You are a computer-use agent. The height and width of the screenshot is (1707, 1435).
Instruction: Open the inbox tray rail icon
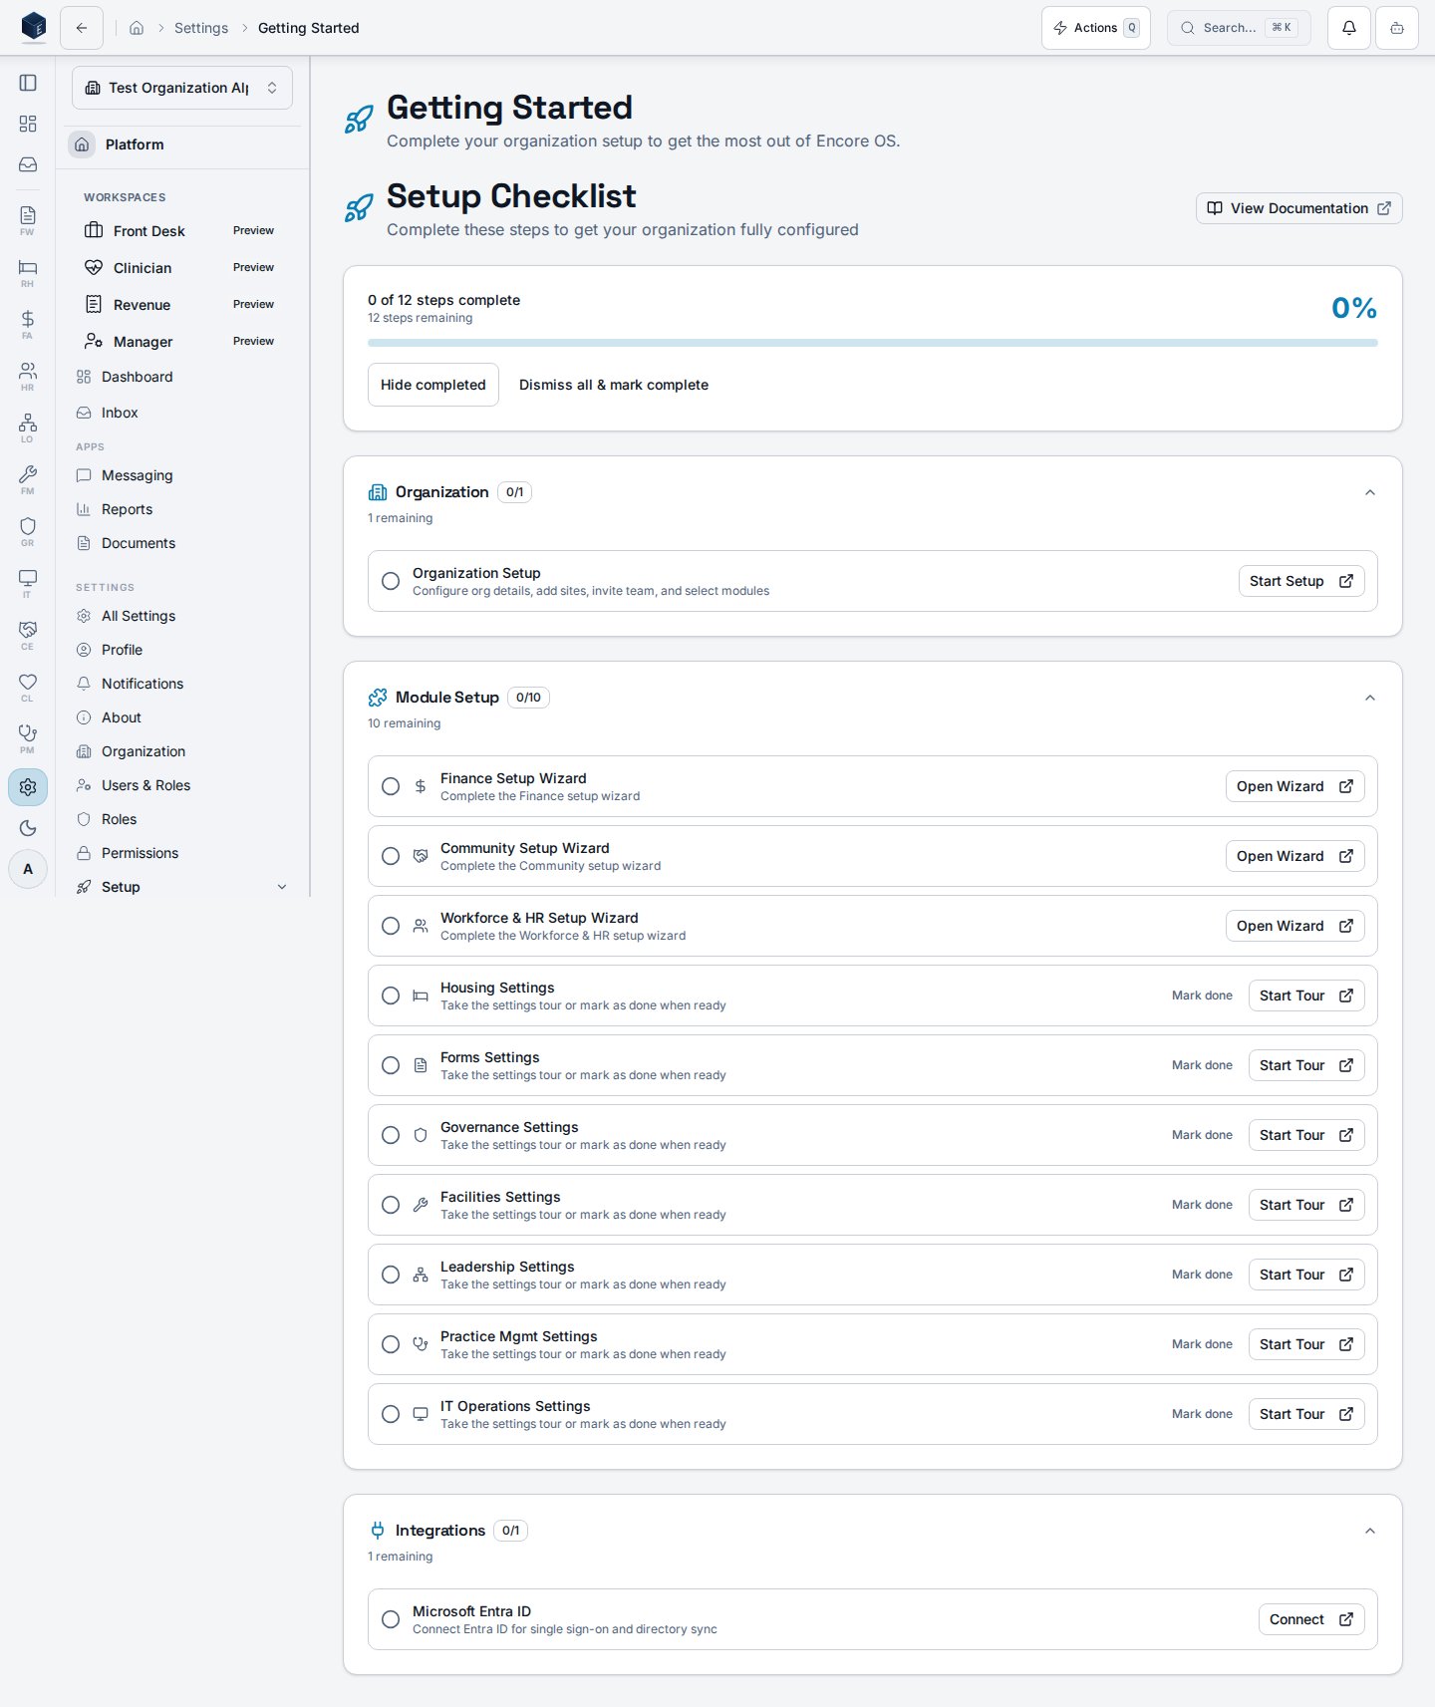(28, 164)
